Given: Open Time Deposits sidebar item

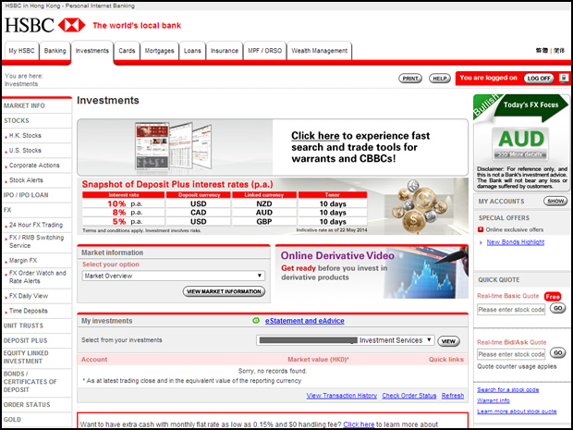Looking at the screenshot, I should (x=37, y=311).
